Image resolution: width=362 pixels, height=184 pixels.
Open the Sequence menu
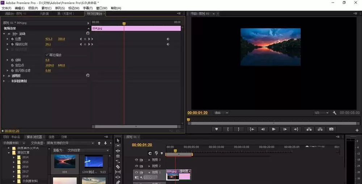60,8
